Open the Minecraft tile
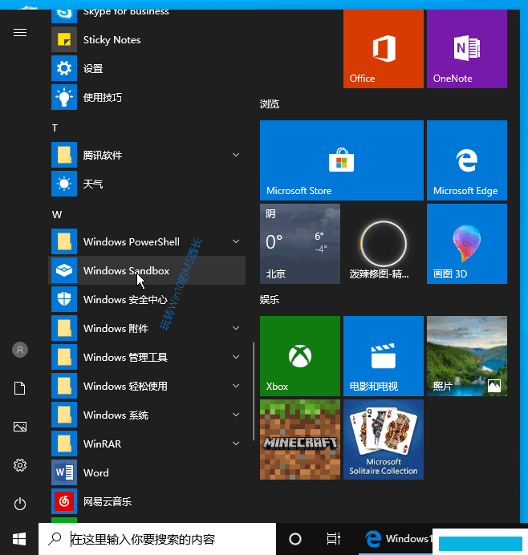 pos(300,440)
